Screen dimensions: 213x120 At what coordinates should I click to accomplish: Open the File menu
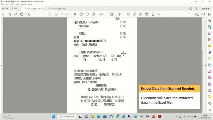pyautogui.click(x=2, y=5)
